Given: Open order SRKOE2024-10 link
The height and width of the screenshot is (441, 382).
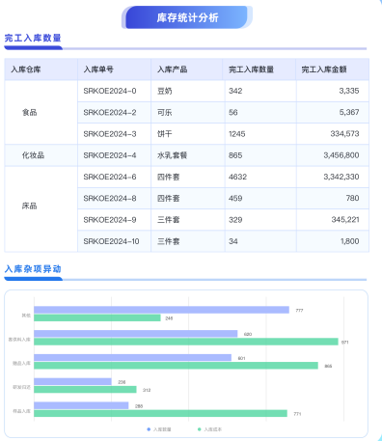Looking at the screenshot, I should 111,241.
